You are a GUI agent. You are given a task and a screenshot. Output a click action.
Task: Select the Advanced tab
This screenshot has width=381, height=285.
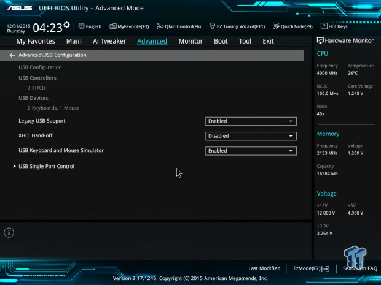pyautogui.click(x=152, y=41)
